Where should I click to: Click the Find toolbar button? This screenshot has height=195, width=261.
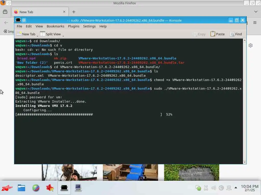pos(236,34)
